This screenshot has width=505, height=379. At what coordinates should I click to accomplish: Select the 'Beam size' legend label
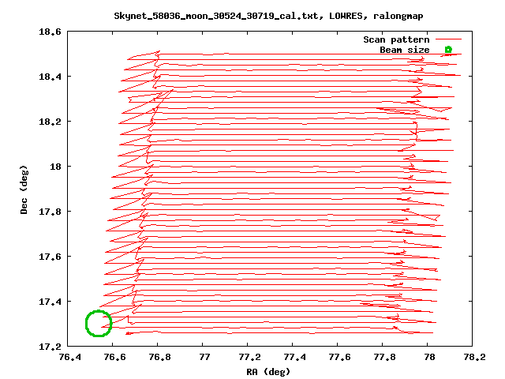coord(405,50)
